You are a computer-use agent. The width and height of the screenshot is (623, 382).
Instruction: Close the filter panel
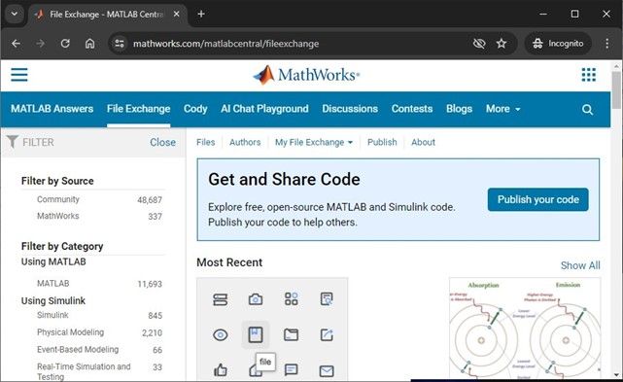pyautogui.click(x=162, y=142)
